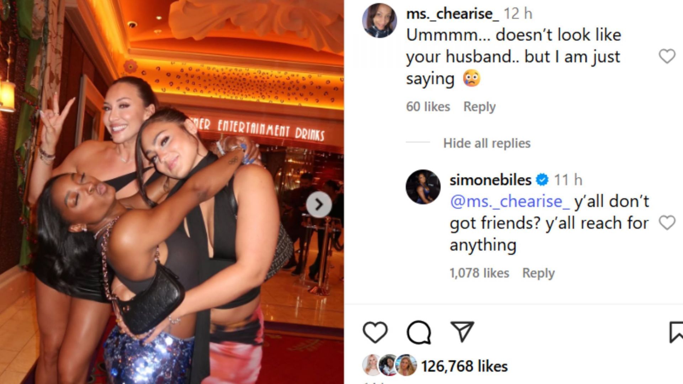683x384 pixels.
Task: View the 126,768 likes list
Action: coord(464,366)
